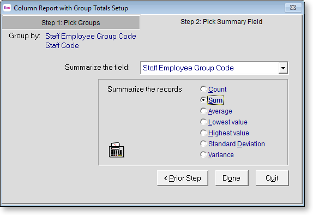313x215 pixels.
Task: Select the Lowest value radio button
Action: [x=203, y=122]
